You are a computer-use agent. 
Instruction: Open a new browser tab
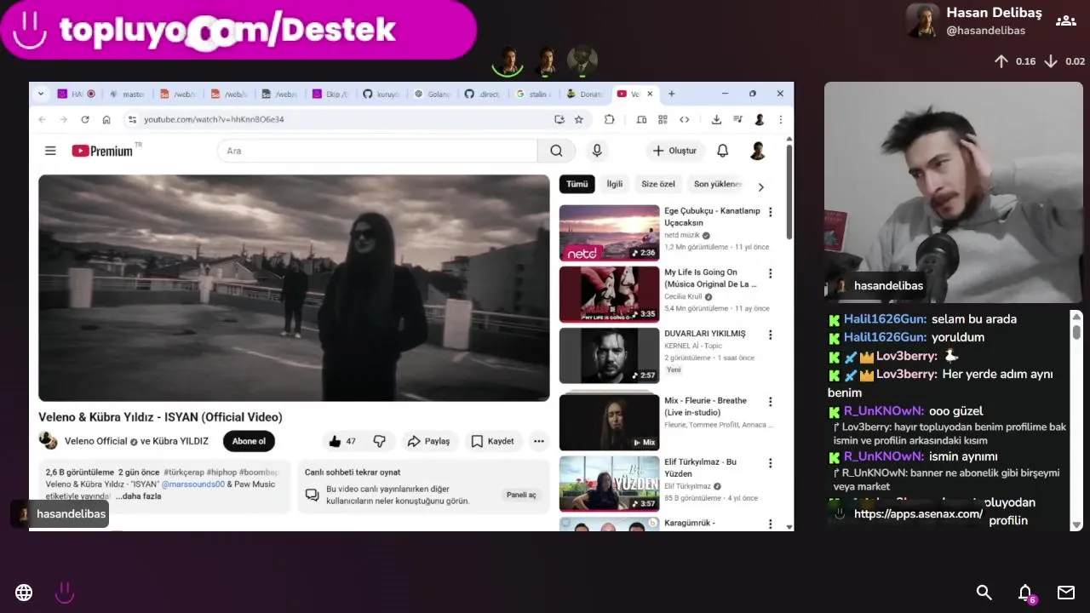point(671,94)
